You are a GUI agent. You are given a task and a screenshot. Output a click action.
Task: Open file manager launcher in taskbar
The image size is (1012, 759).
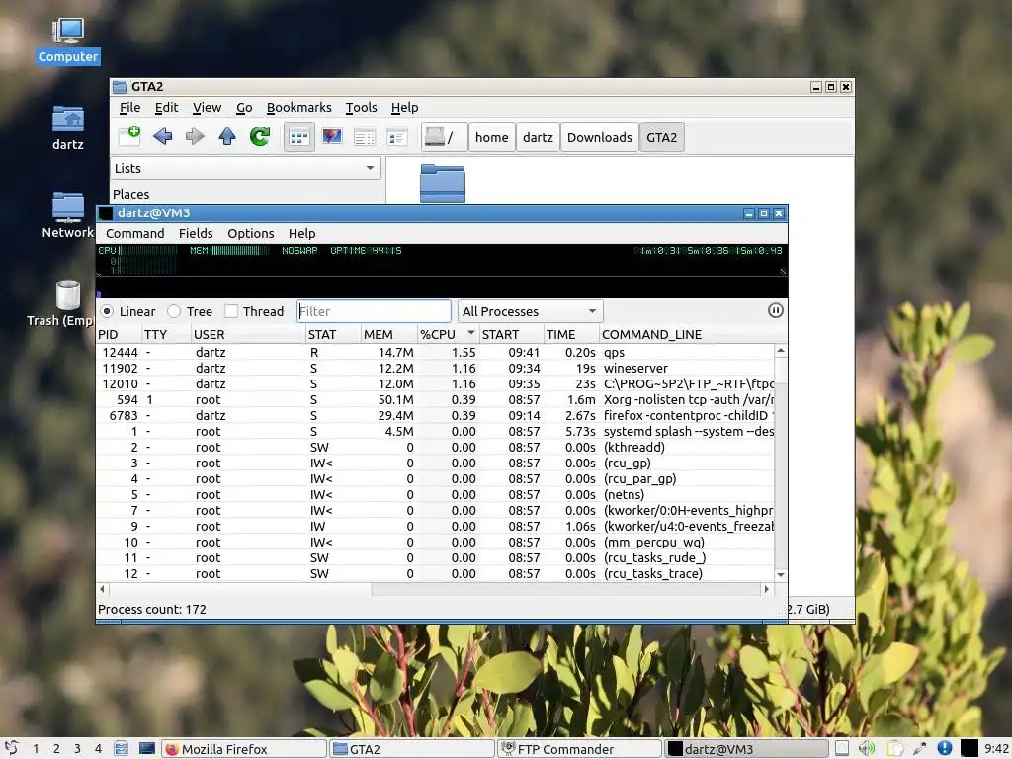(121, 749)
